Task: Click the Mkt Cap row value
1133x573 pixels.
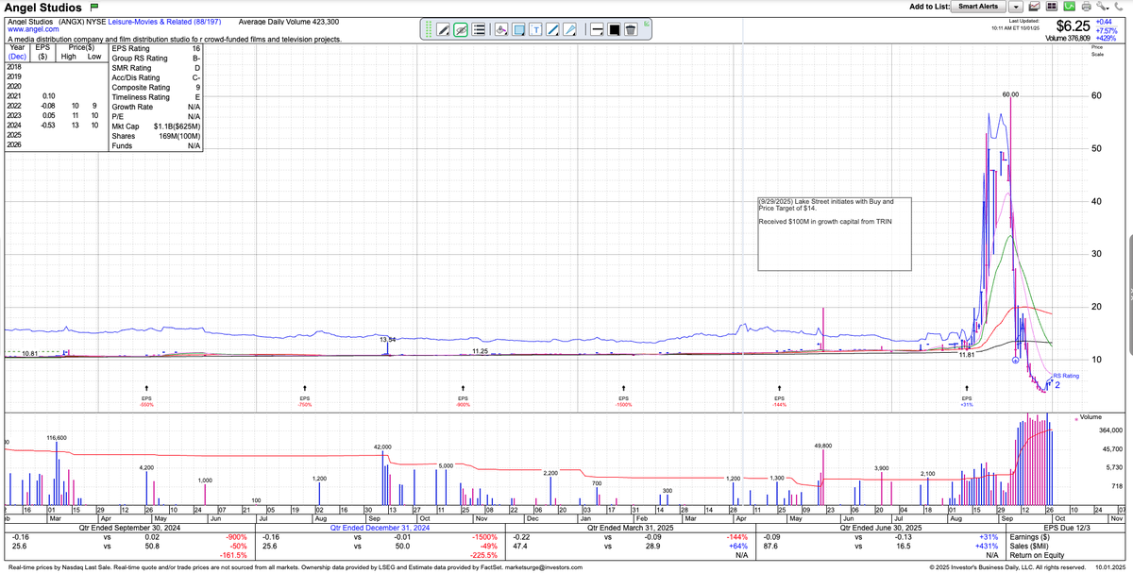Action: 176,126
